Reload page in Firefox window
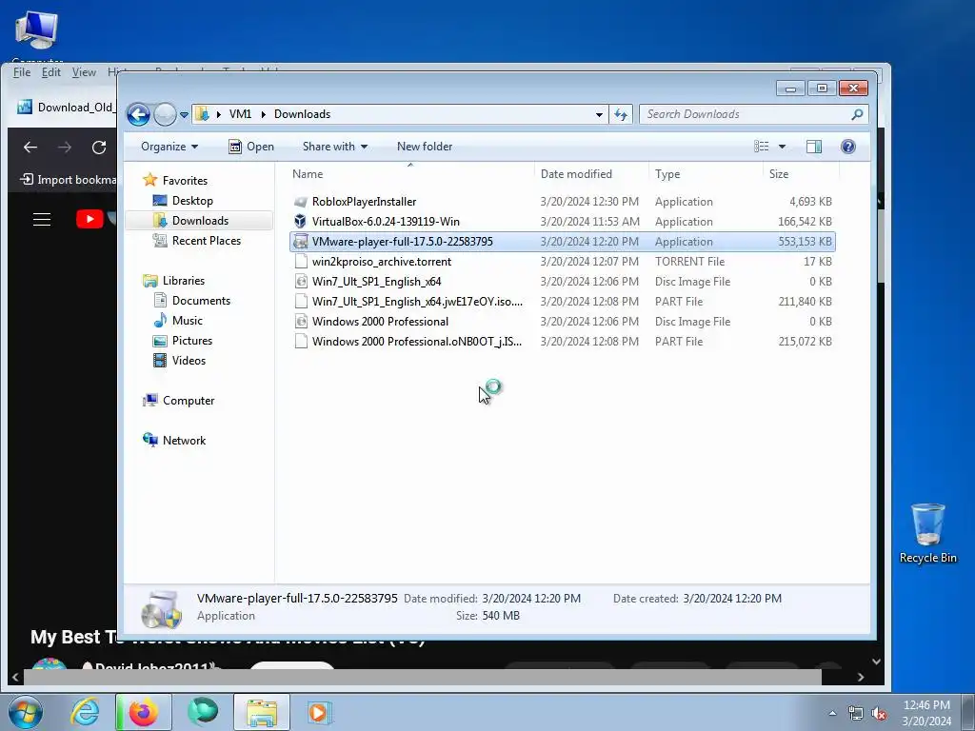 point(99,148)
